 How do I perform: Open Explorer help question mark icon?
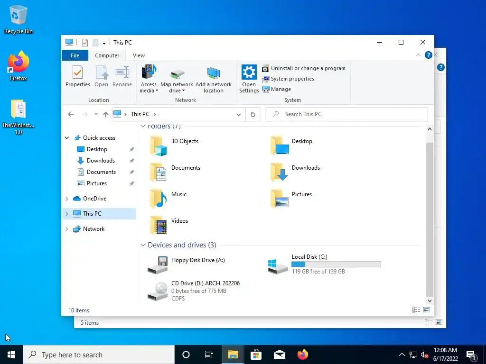[x=429, y=55]
